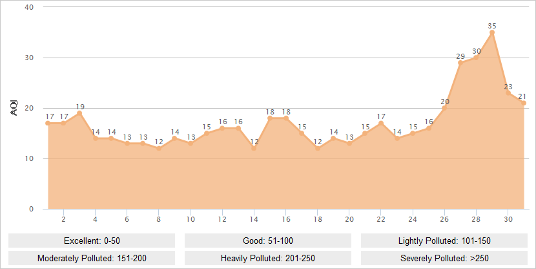
Task: Click the x-axis label 6
Action: (127, 219)
